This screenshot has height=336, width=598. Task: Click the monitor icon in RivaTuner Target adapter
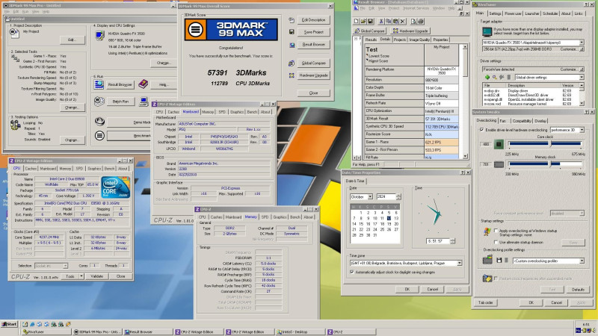coord(487,31)
